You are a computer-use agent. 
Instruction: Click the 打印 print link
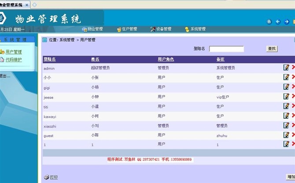[x=54, y=177]
